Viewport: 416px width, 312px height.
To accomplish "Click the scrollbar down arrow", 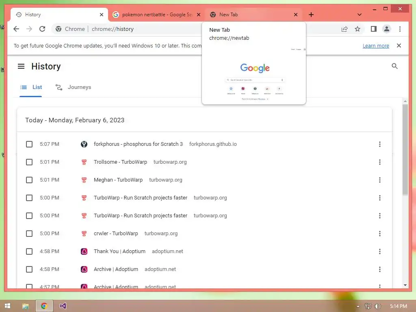I will click(x=405, y=285).
